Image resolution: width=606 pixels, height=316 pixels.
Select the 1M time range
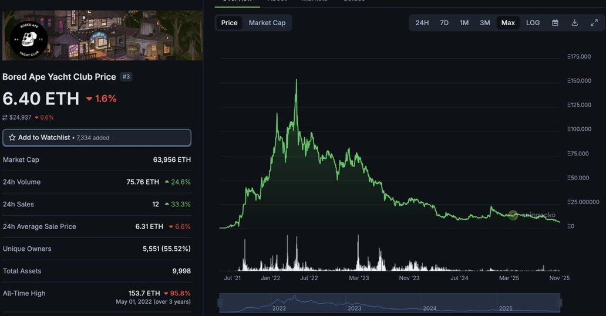(x=464, y=23)
